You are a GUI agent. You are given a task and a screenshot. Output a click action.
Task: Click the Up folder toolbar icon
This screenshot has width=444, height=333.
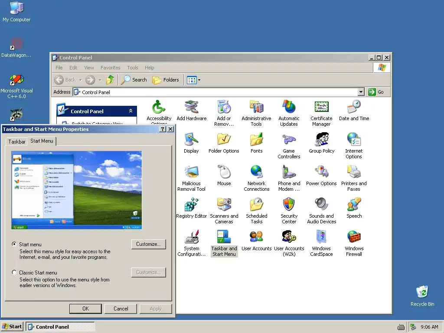(110, 80)
